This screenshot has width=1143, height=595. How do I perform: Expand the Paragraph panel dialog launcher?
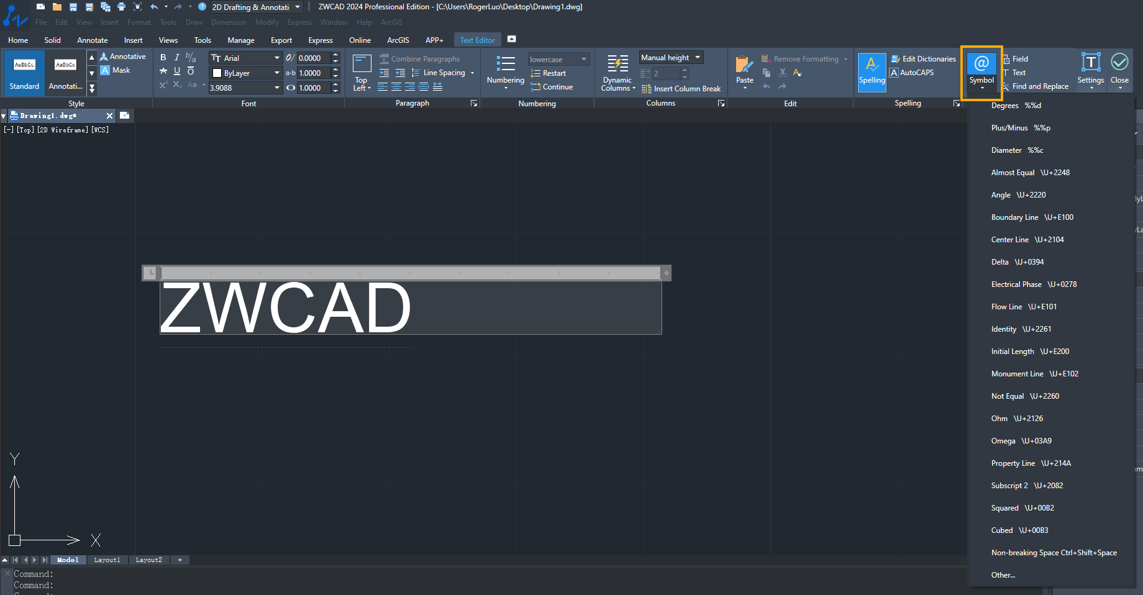474,104
